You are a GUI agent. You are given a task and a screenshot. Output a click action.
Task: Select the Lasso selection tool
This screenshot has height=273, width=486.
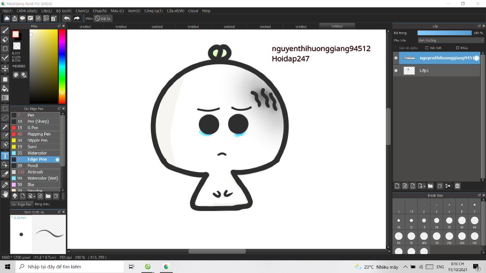pyautogui.click(x=5, y=118)
